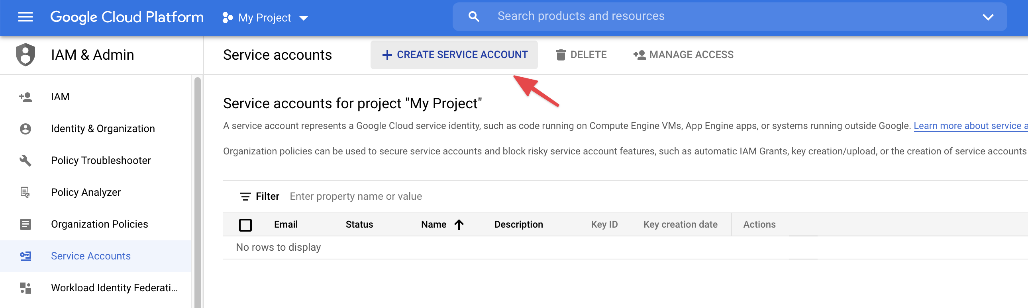1028x308 pixels.
Task: Click the Filter icon
Action: tap(245, 197)
